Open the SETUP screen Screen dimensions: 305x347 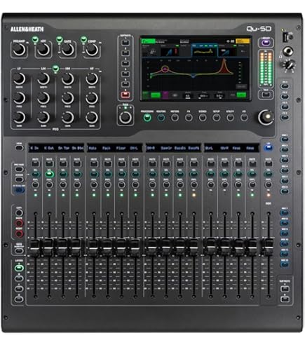point(216,118)
